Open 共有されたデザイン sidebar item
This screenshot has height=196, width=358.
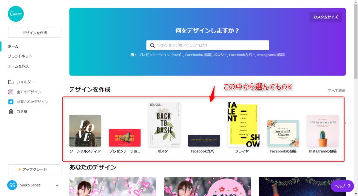[32, 102]
